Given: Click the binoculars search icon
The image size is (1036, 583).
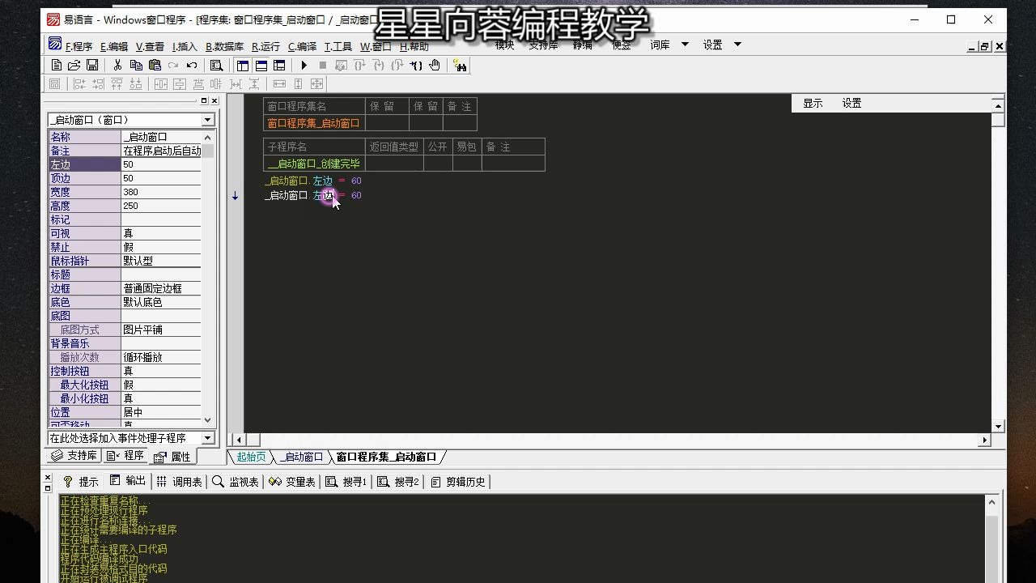Looking at the screenshot, I should (461, 65).
